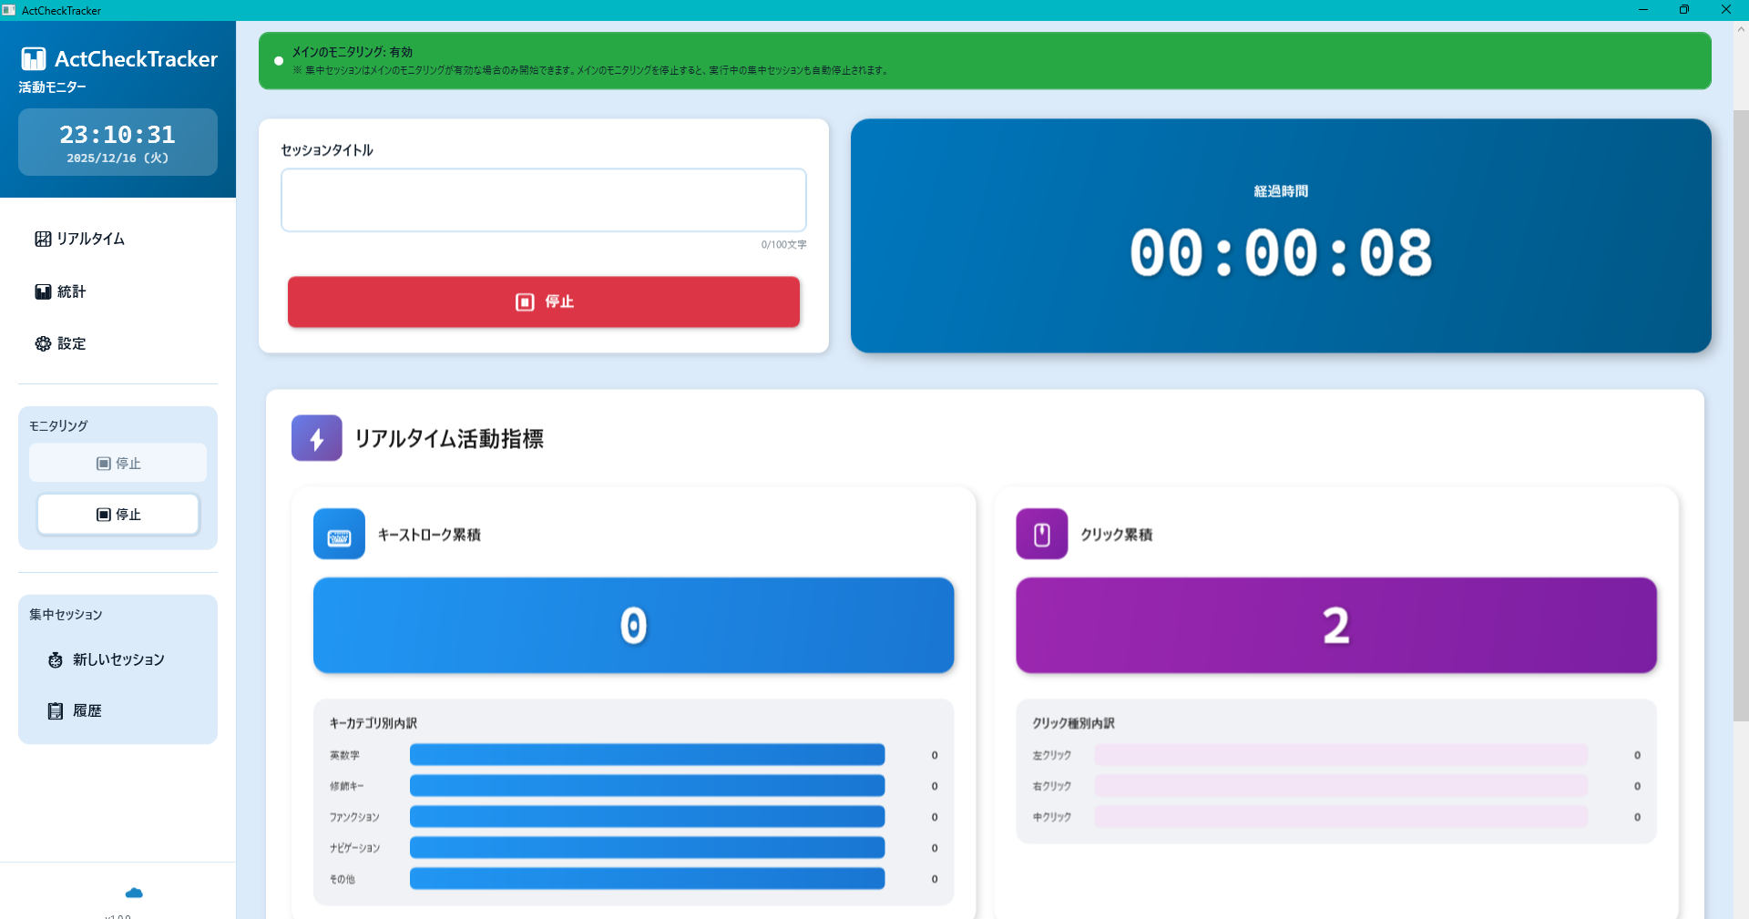
Task: Select the リアルタイム grid icon in sidebar
Action: tap(43, 238)
